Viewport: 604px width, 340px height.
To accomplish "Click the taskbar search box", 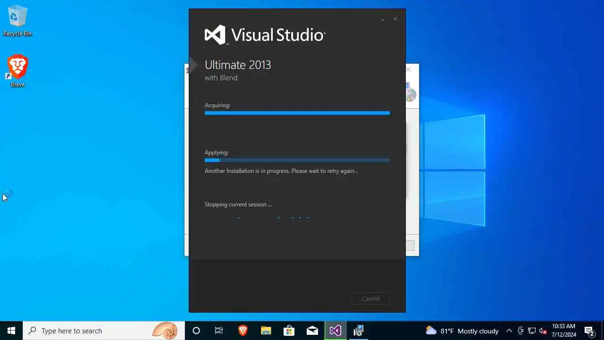I will 104,331.
